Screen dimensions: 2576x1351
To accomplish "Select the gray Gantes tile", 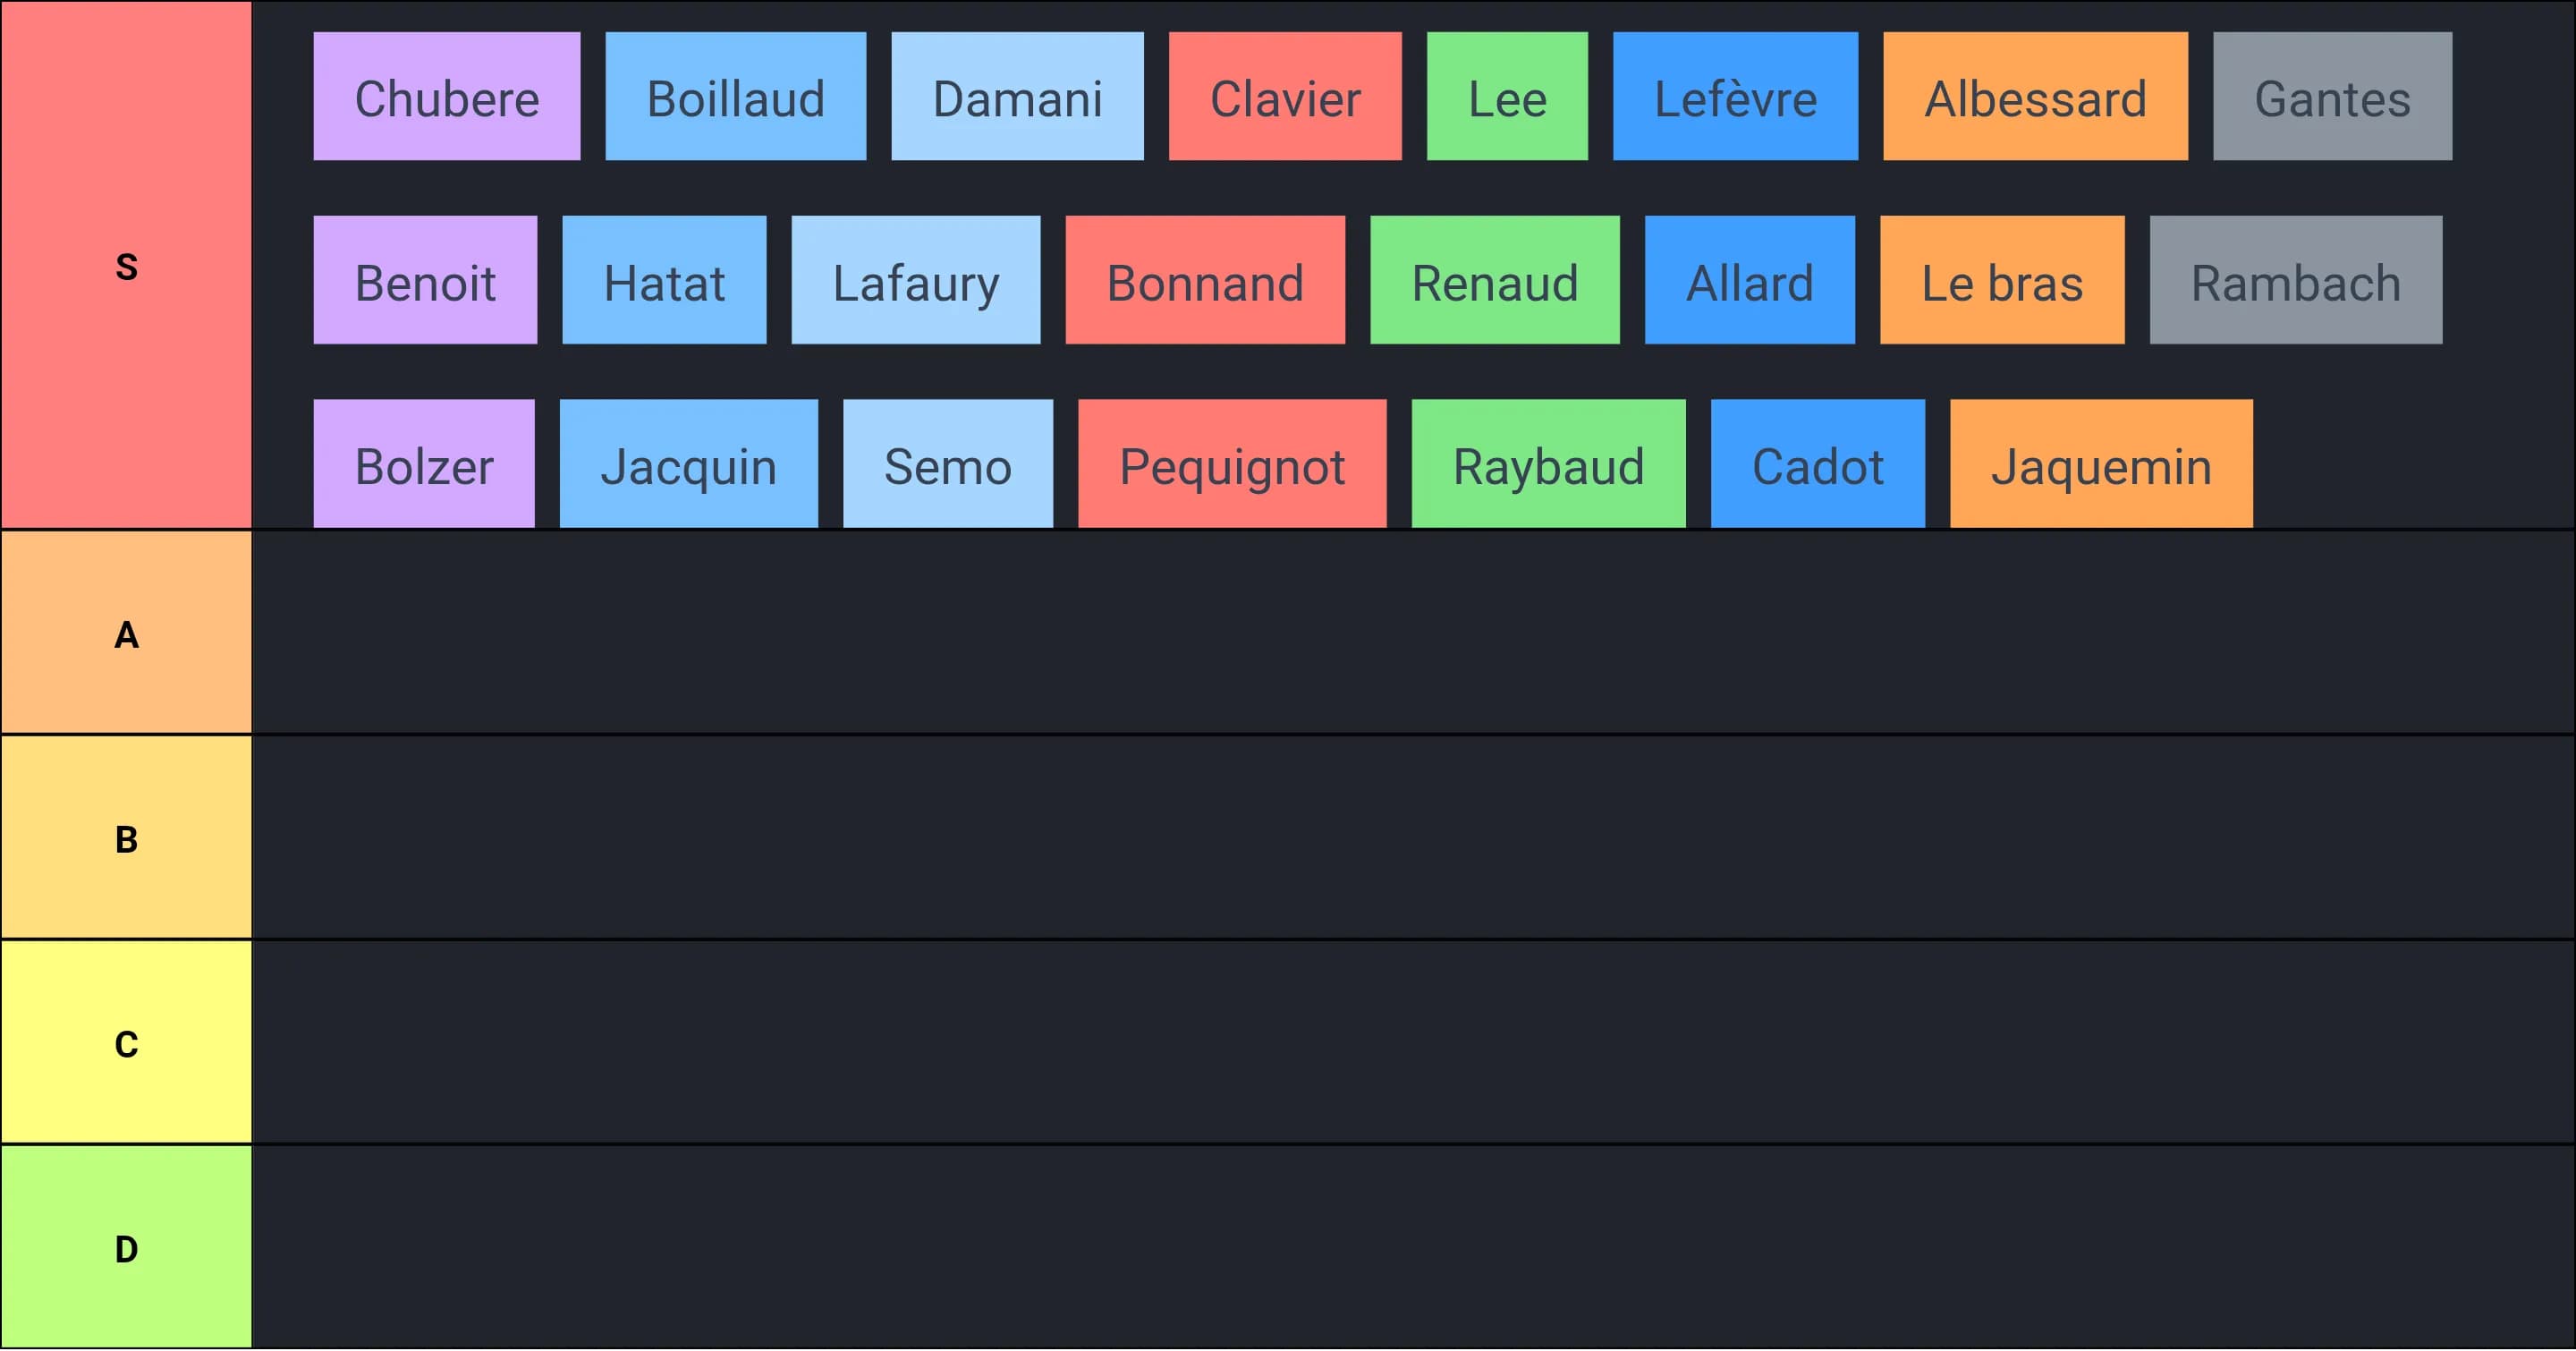I will pyautogui.click(x=2331, y=97).
